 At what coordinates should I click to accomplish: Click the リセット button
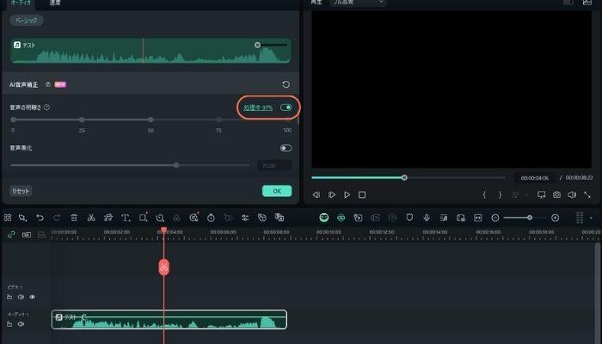point(21,190)
